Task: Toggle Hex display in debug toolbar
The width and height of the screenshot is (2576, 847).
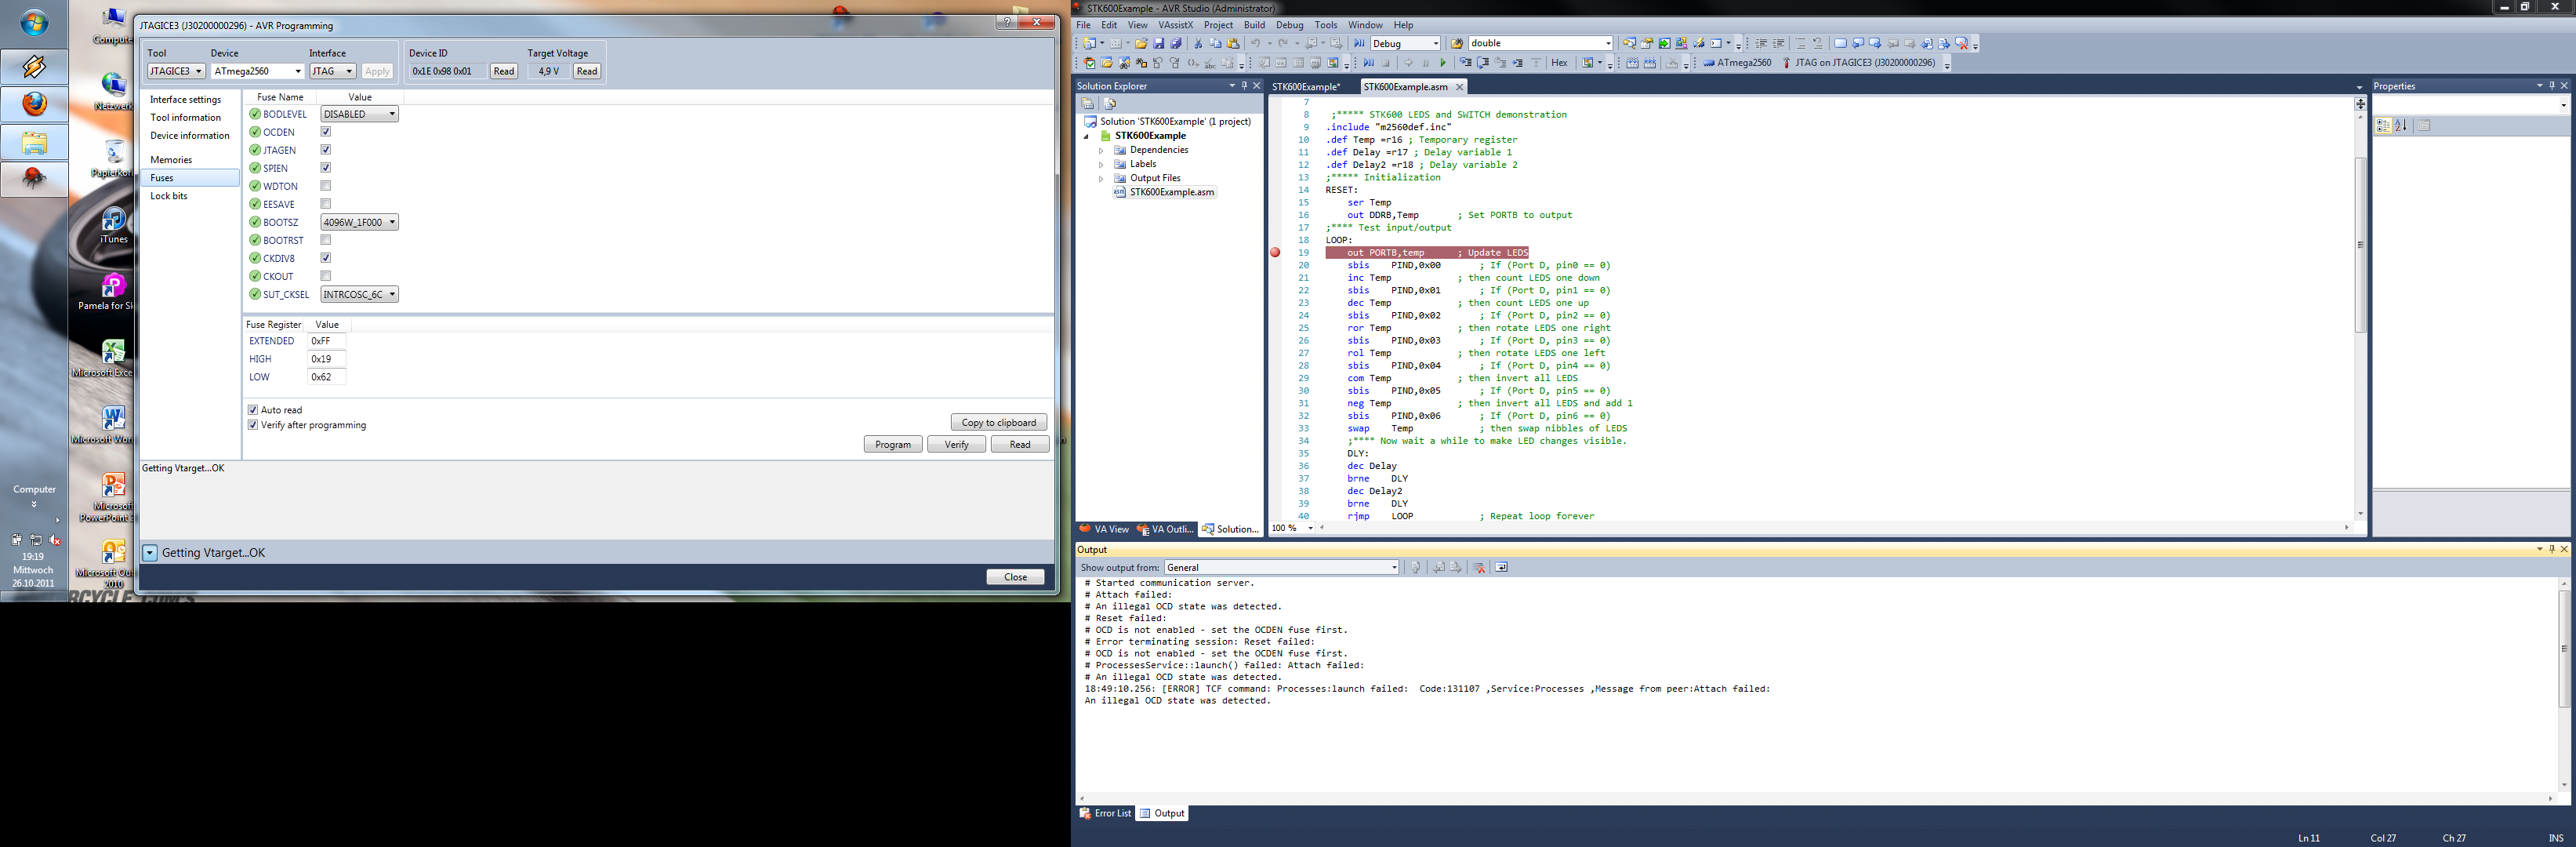Action: click(x=1560, y=63)
